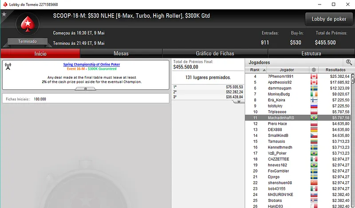This screenshot has height=208, width=355.
Task: Switch to the Mesas tab
Action: click(121, 53)
